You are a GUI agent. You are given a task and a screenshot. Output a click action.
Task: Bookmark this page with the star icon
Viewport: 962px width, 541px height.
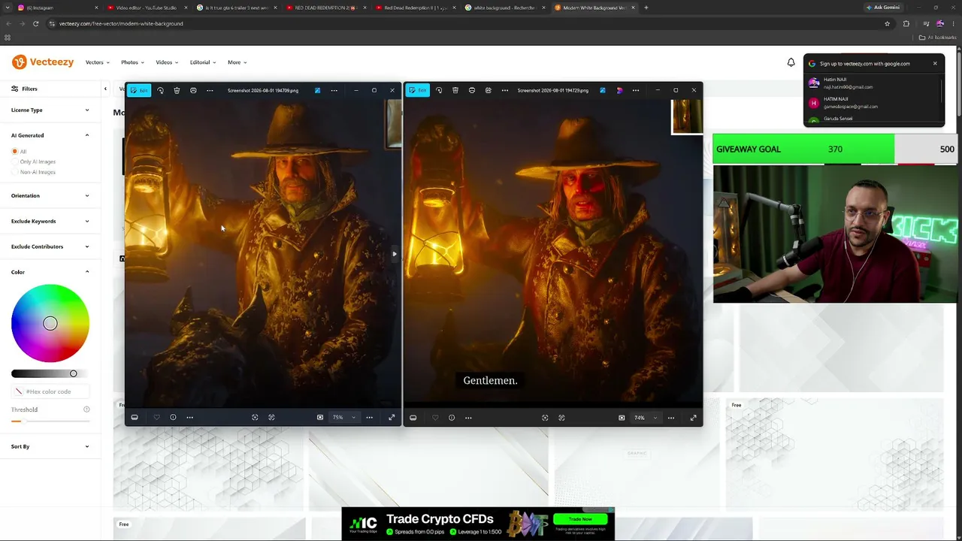pyautogui.click(x=887, y=23)
